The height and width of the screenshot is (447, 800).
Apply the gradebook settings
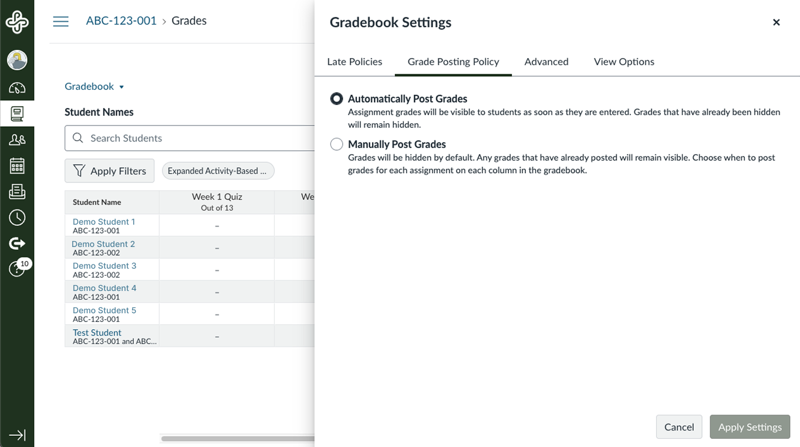750,426
